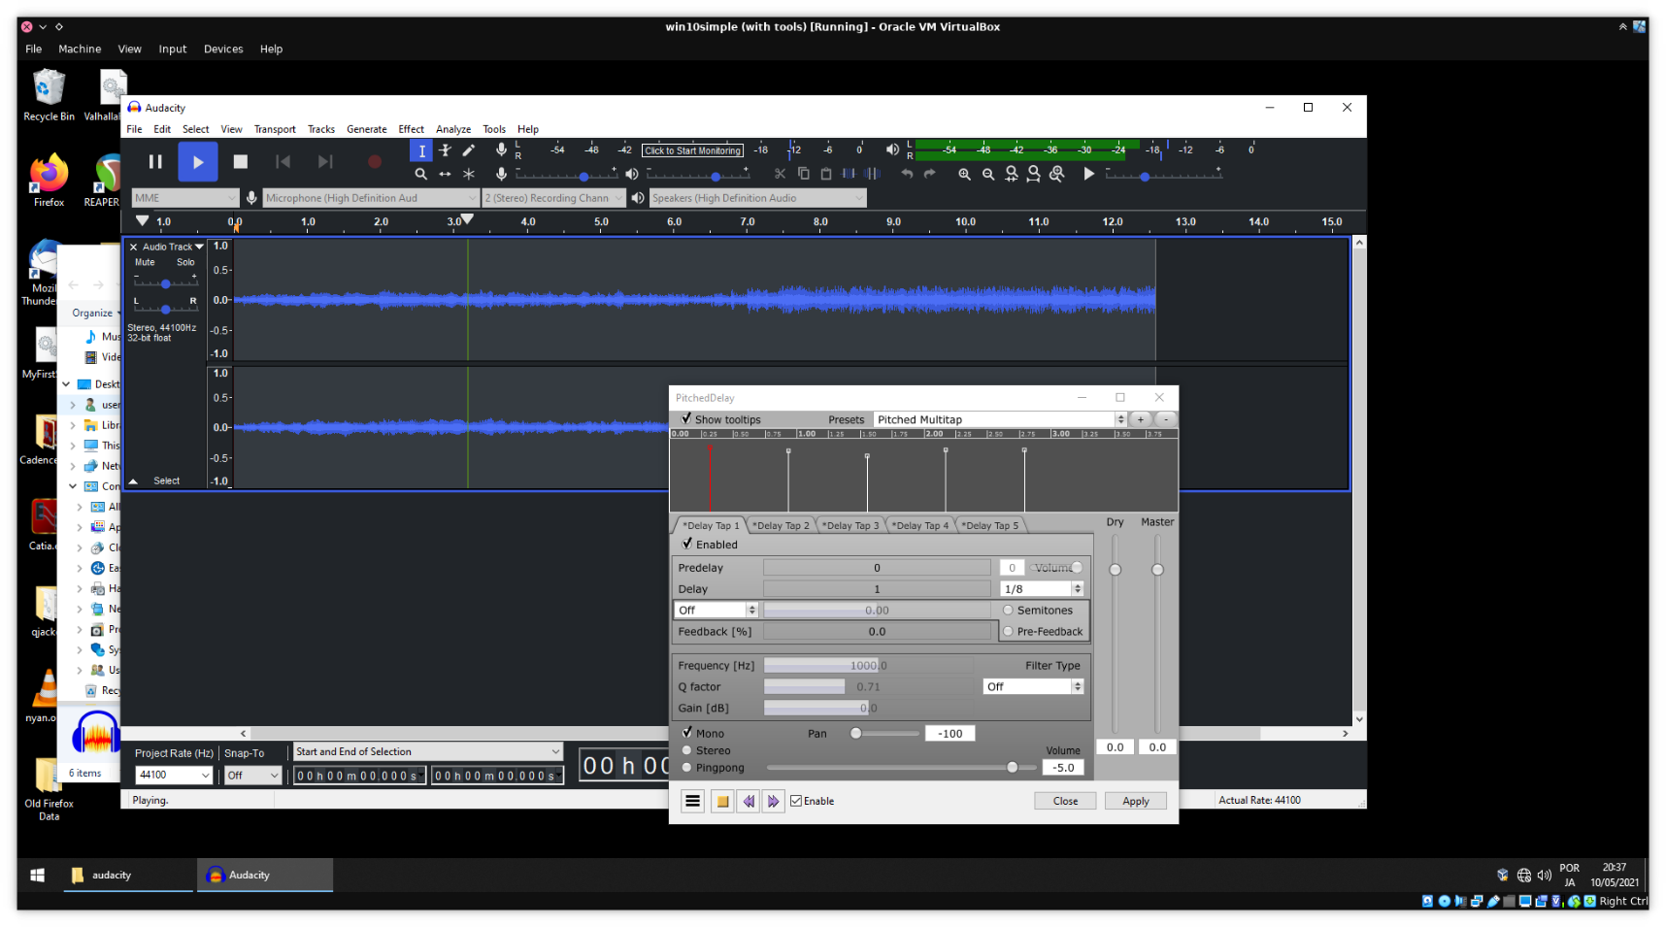
Task: Click 'Click to Start Monitoring' meter
Action: point(692,150)
